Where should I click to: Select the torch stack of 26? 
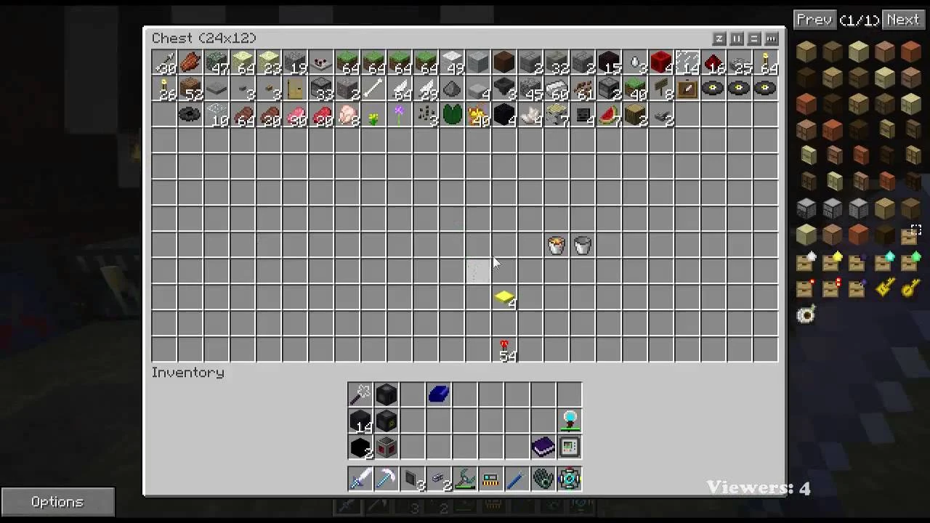tap(164, 89)
